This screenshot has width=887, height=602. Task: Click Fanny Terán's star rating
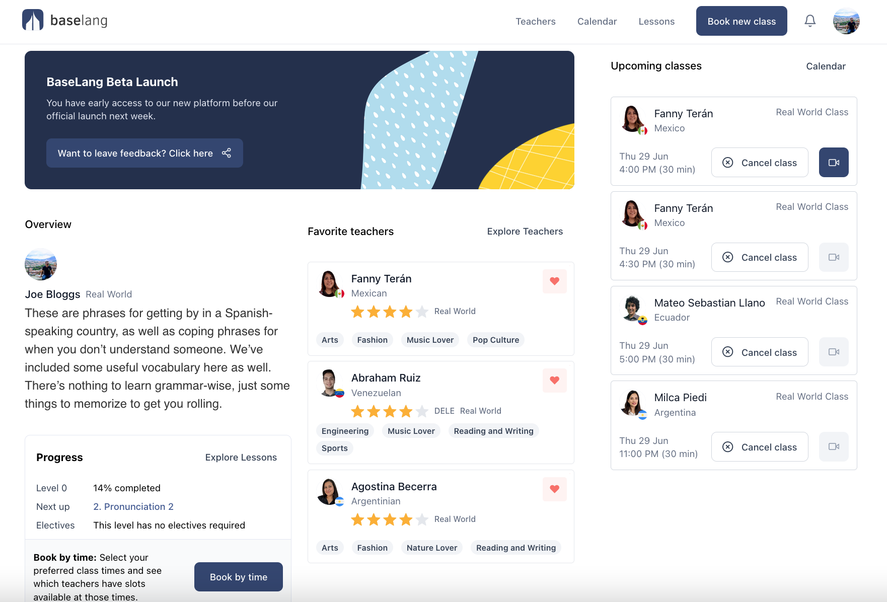tap(390, 312)
